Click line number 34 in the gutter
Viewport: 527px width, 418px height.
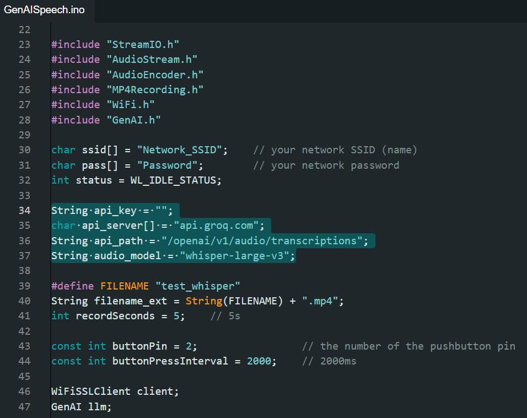(x=24, y=210)
